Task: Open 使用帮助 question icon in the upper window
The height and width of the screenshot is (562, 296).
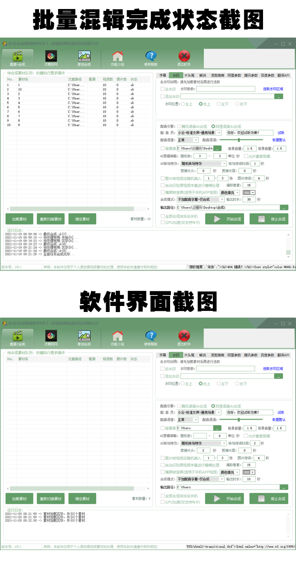Action: pyautogui.click(x=151, y=57)
